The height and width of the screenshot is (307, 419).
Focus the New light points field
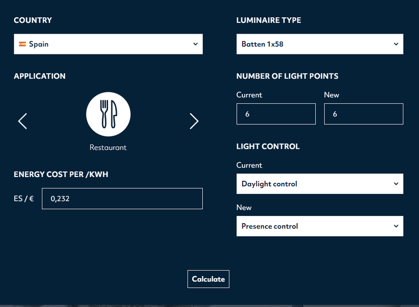click(x=363, y=114)
